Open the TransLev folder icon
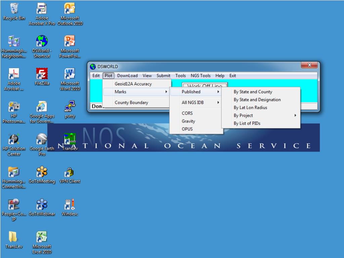 (x=14, y=240)
